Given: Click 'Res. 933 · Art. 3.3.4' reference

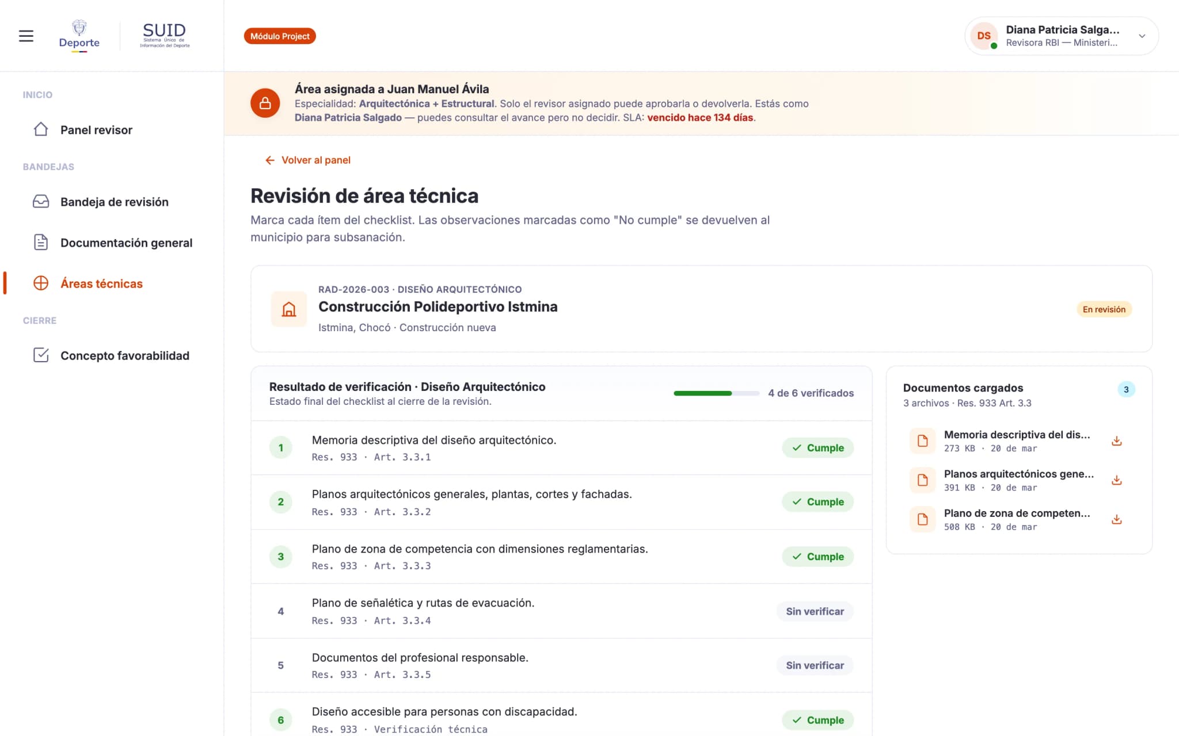Looking at the screenshot, I should pyautogui.click(x=371, y=620).
